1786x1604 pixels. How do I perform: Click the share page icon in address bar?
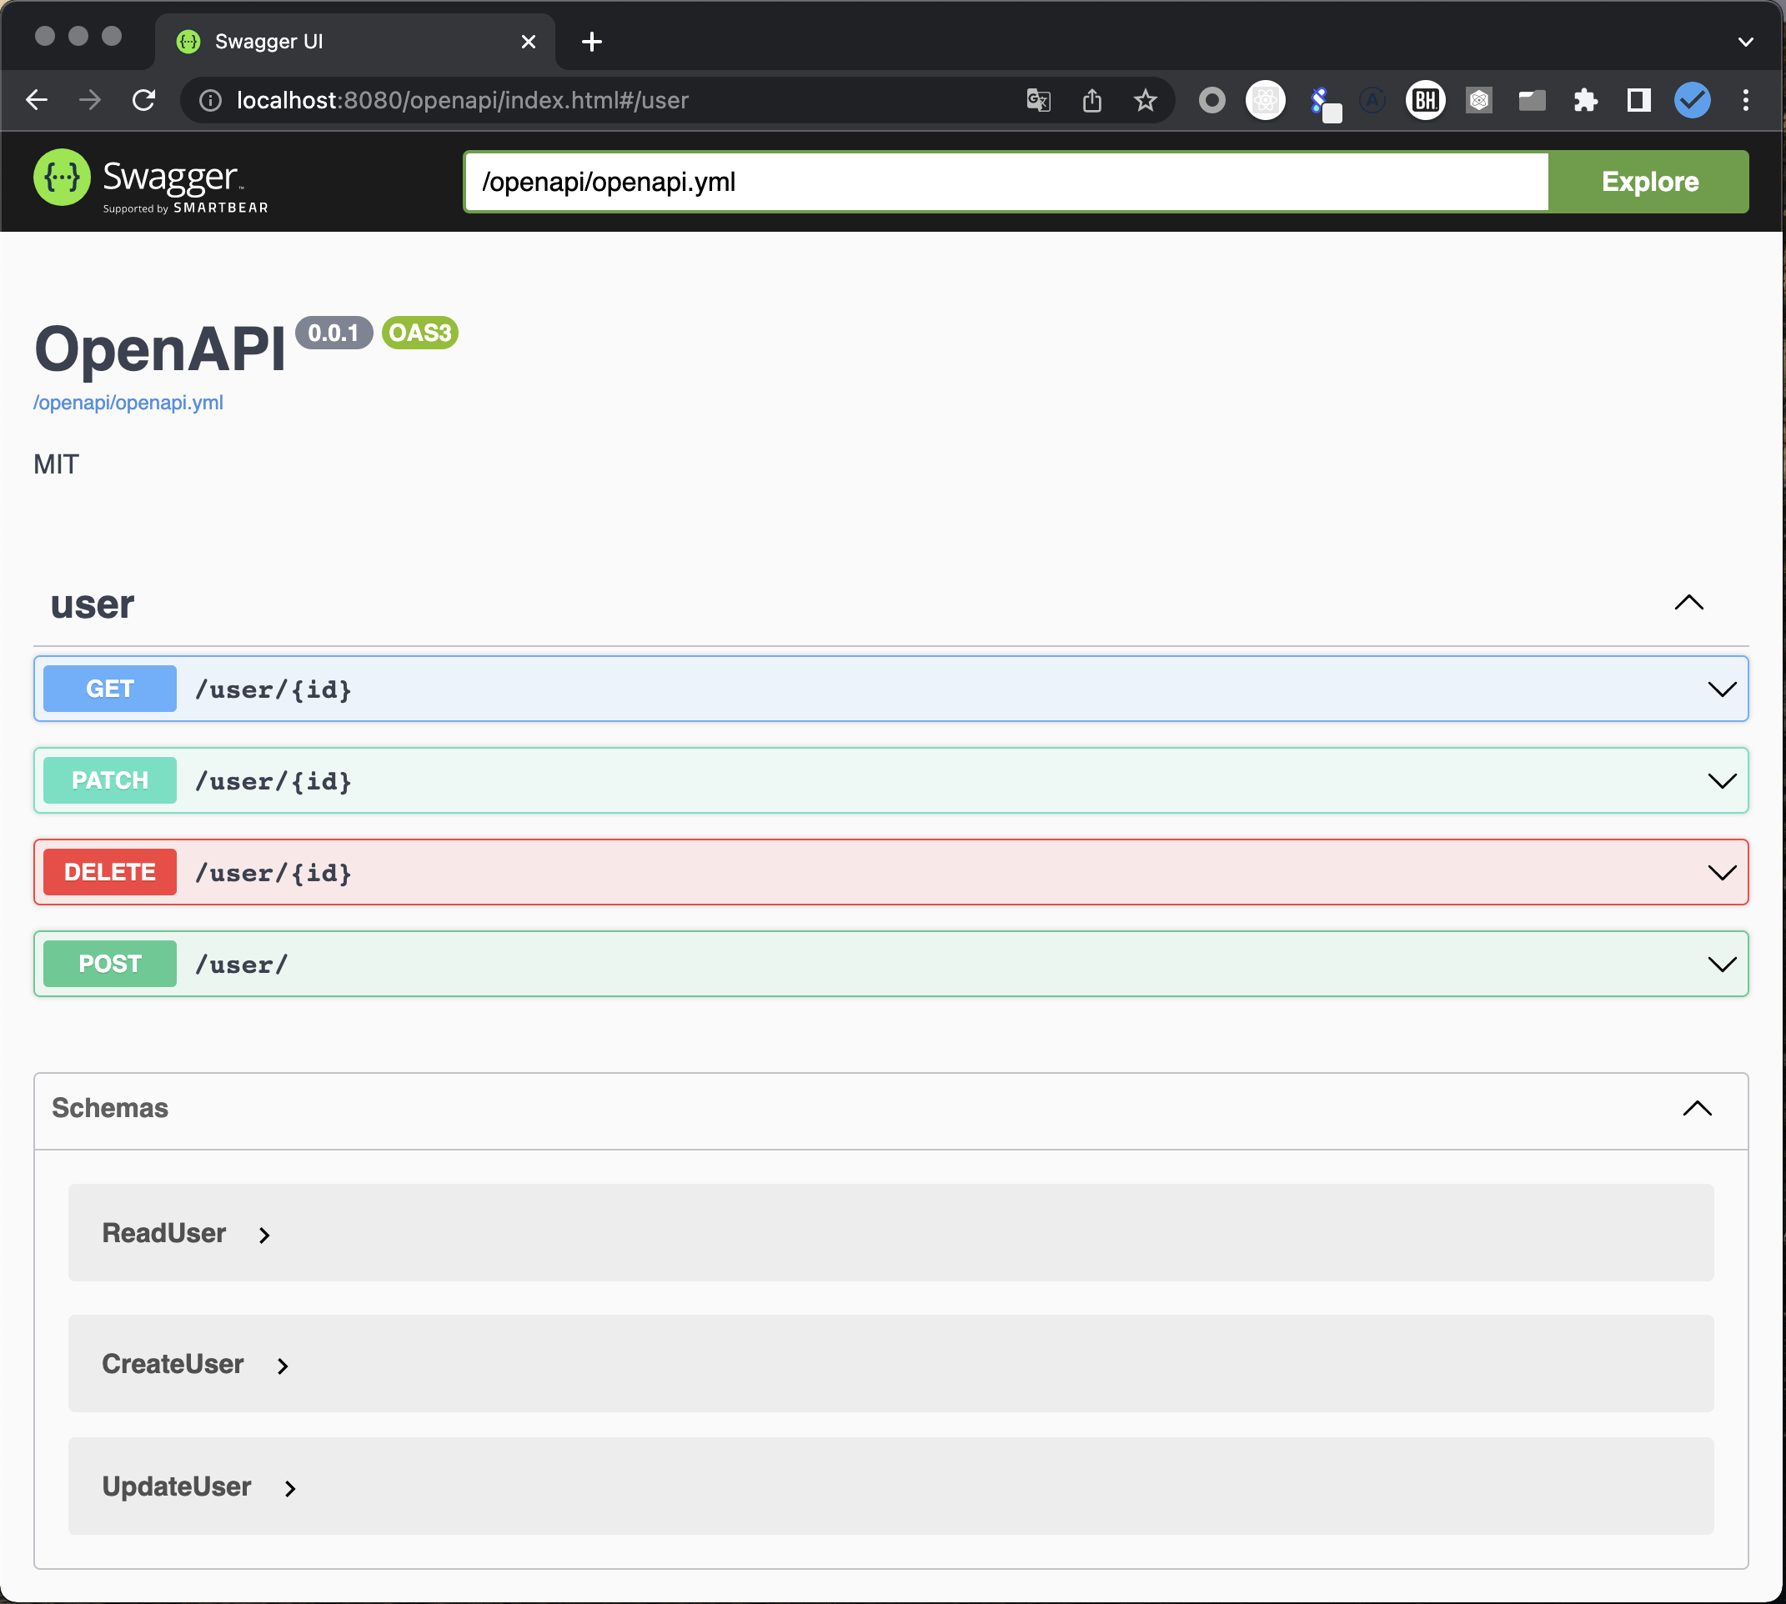1091,101
